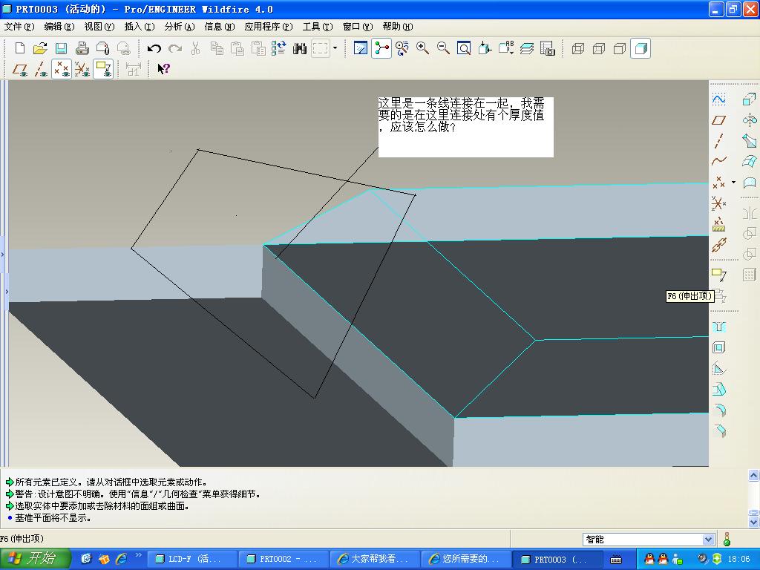
Task: Open the View Manager icon
Action: point(547,48)
